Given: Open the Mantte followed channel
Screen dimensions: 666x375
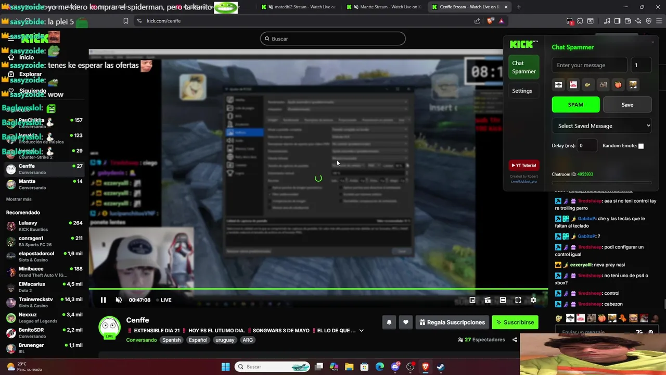Looking at the screenshot, I should click(44, 184).
